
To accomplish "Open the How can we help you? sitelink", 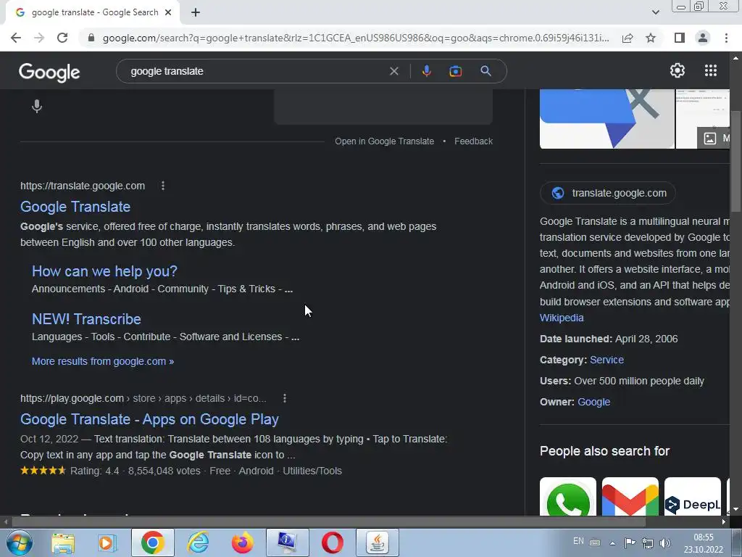I will coord(104,271).
